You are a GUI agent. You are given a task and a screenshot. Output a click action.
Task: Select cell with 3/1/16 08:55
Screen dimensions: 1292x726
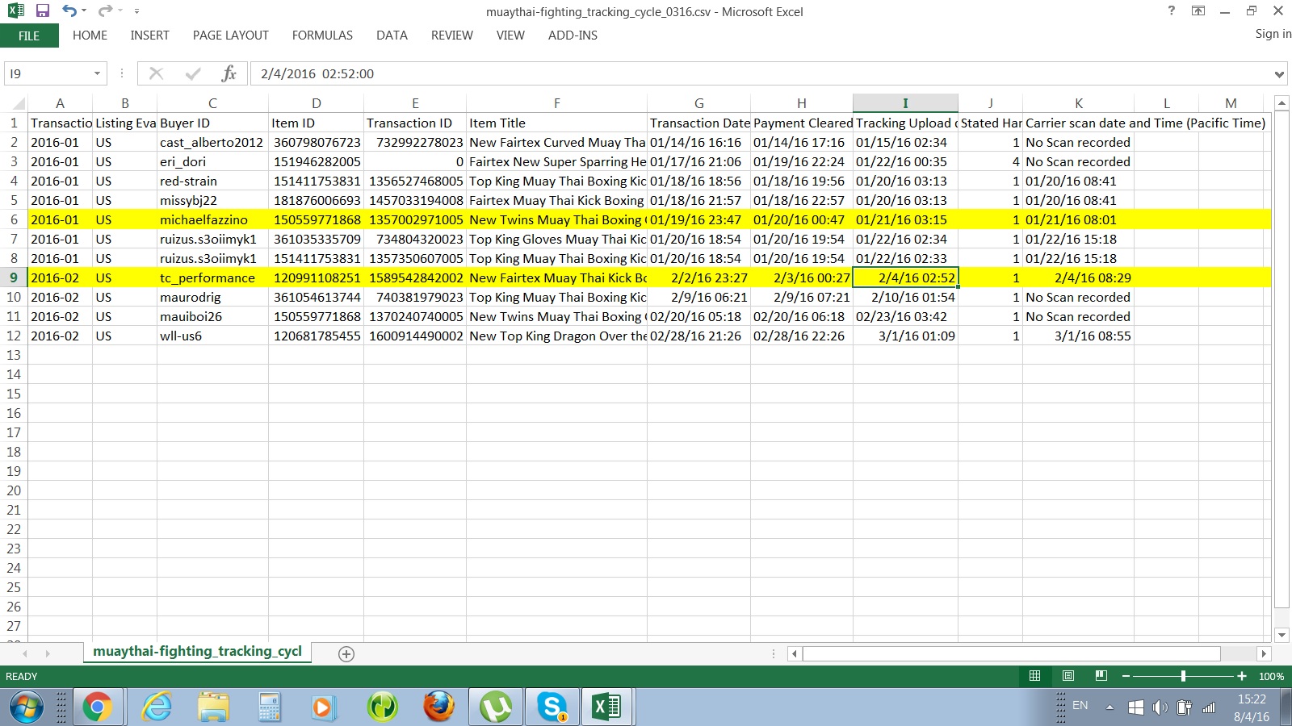click(1078, 336)
